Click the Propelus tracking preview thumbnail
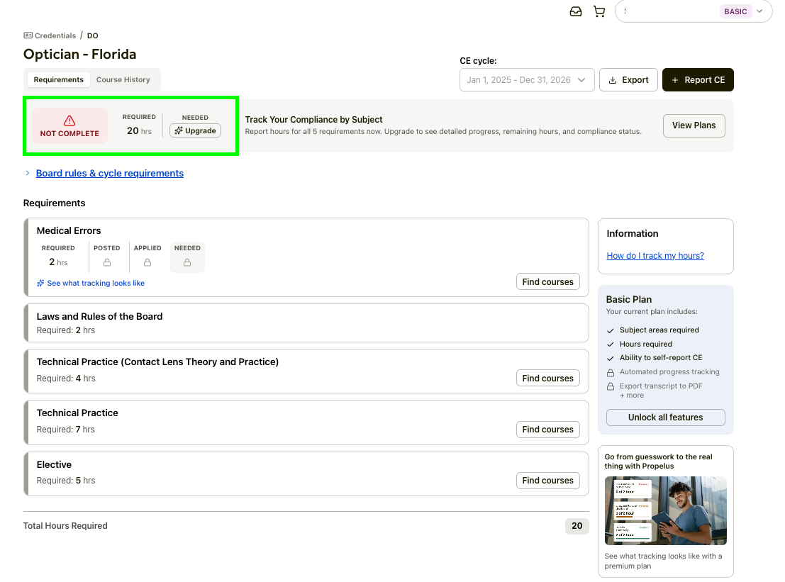 point(665,510)
